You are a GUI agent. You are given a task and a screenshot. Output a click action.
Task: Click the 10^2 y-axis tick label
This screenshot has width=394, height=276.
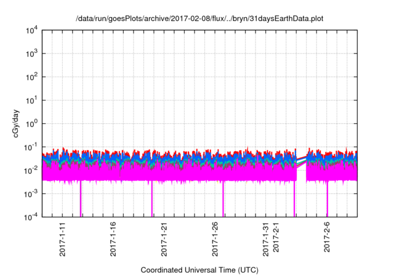[x=31, y=77]
